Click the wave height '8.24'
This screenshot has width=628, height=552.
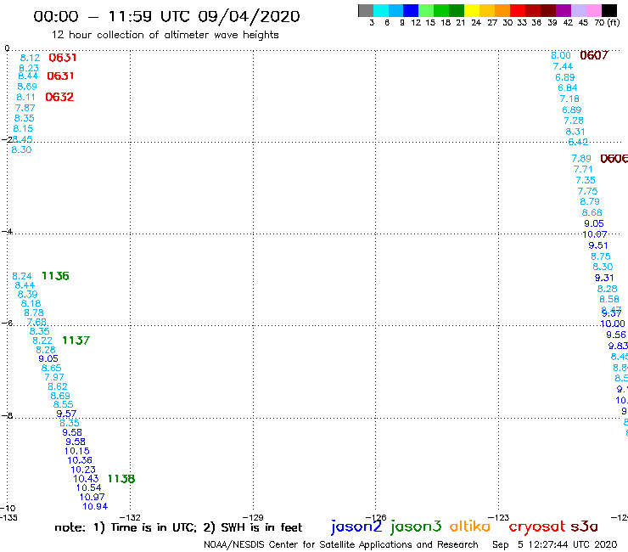point(21,276)
